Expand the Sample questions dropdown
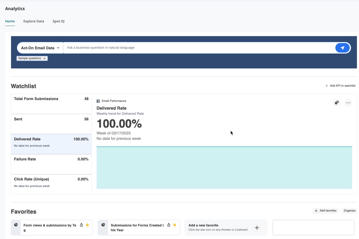 pos(32,58)
